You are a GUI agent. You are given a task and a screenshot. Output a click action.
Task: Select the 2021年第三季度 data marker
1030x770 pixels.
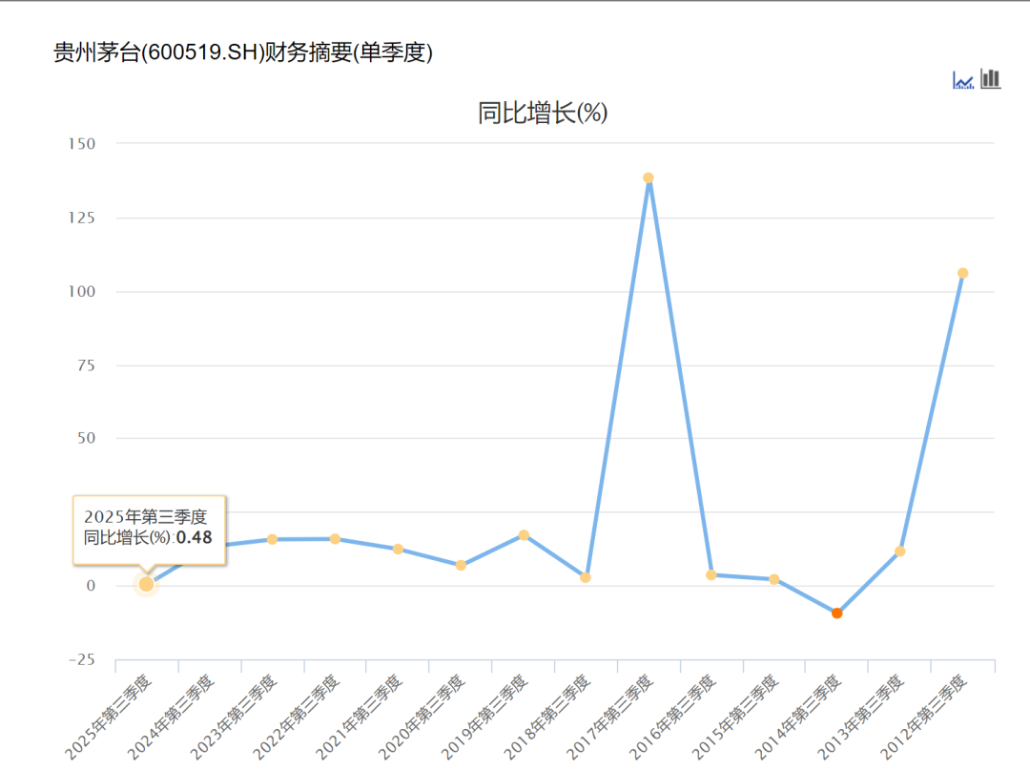tap(396, 548)
